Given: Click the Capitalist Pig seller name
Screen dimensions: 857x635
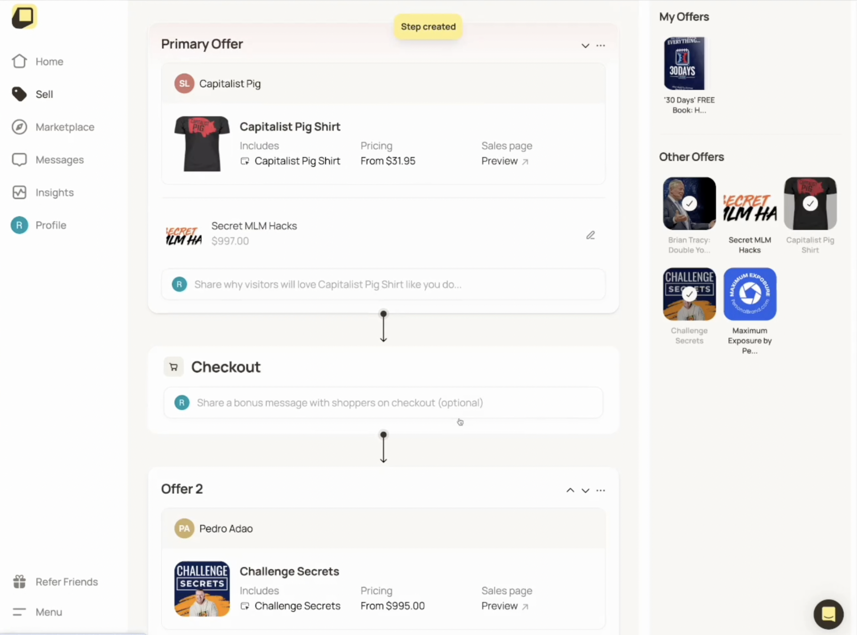Looking at the screenshot, I should coord(230,84).
